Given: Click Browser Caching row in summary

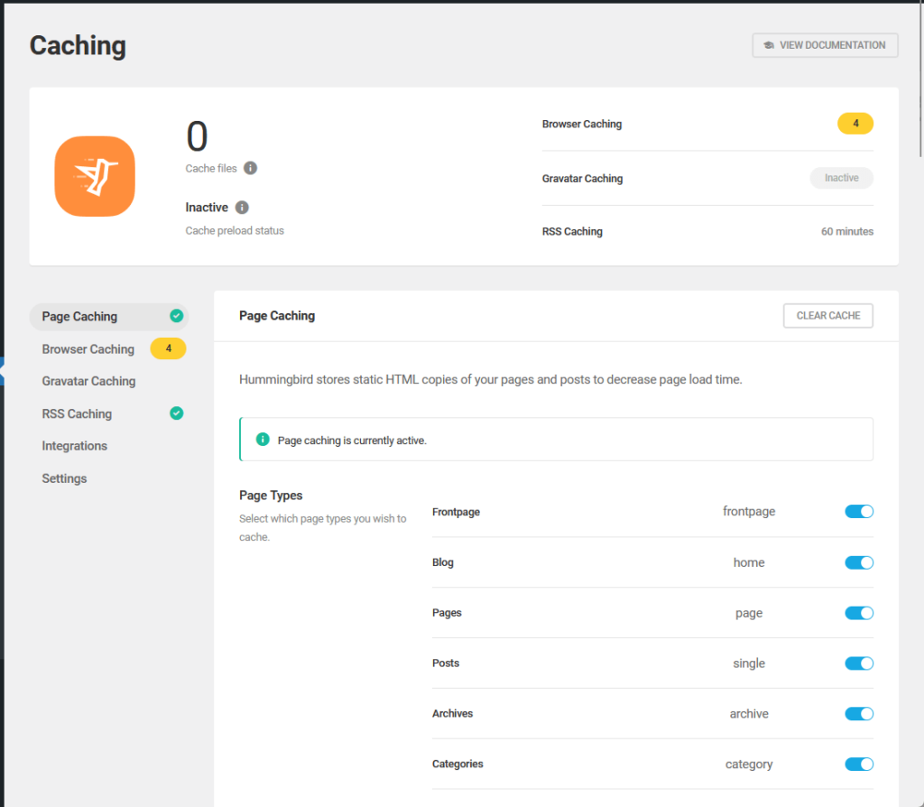Looking at the screenshot, I should tap(707, 124).
